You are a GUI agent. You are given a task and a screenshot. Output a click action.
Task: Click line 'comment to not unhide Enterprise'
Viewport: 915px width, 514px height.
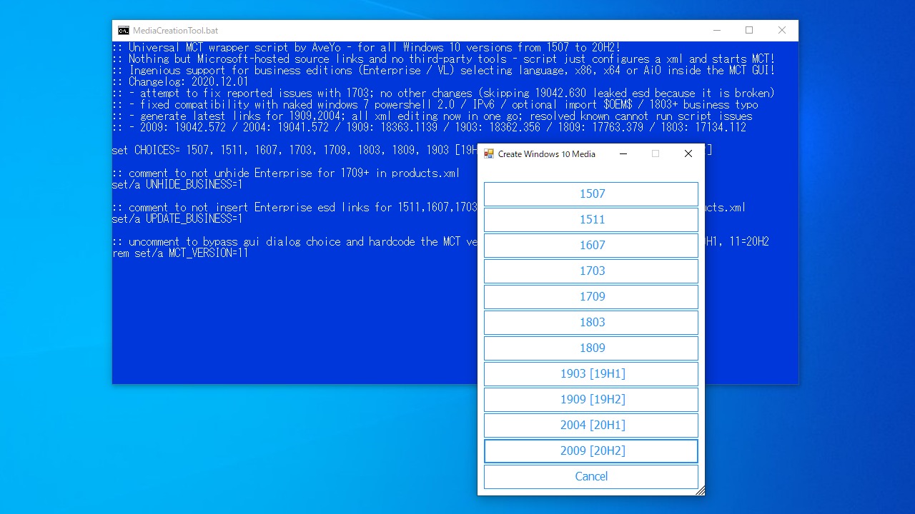286,173
